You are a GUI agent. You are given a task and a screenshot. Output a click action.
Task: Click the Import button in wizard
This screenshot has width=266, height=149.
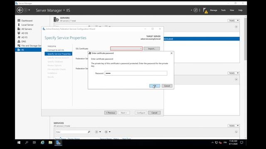(x=152, y=49)
